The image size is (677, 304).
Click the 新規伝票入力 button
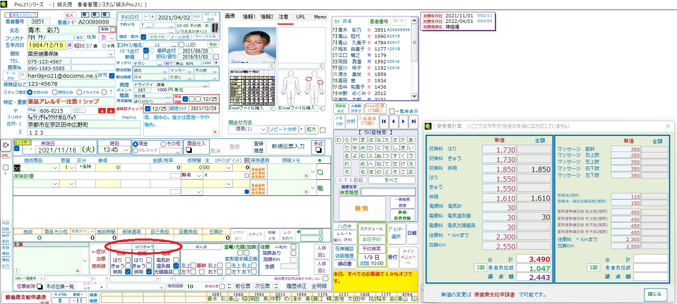point(288,147)
